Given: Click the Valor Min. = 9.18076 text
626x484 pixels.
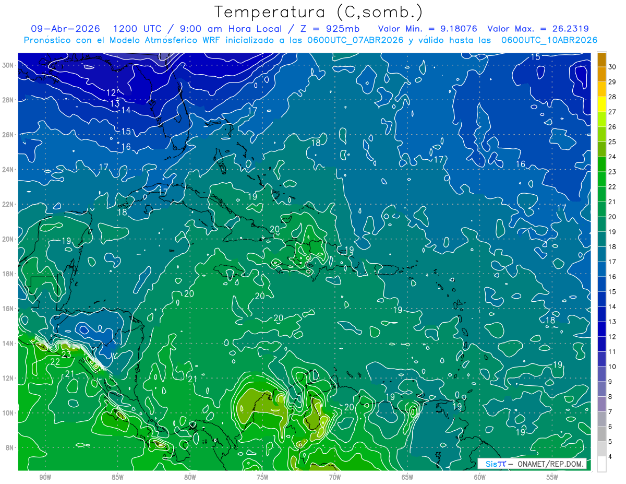Looking at the screenshot, I should 428,29.
